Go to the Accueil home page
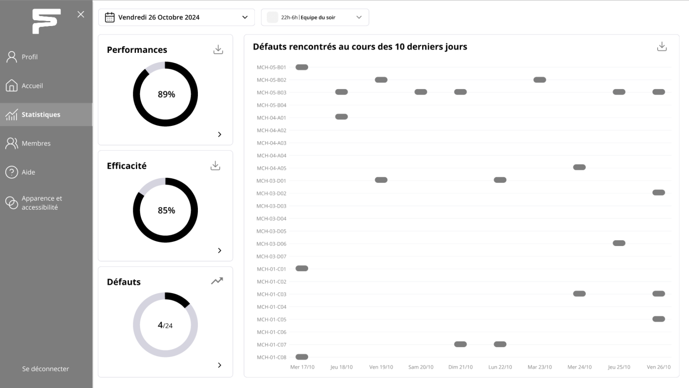The height and width of the screenshot is (388, 689). 32,86
